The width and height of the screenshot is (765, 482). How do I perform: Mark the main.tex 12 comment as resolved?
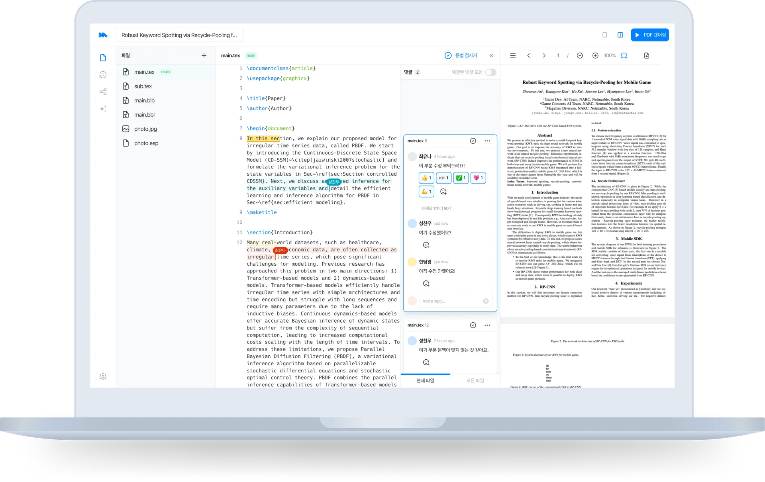tap(473, 325)
